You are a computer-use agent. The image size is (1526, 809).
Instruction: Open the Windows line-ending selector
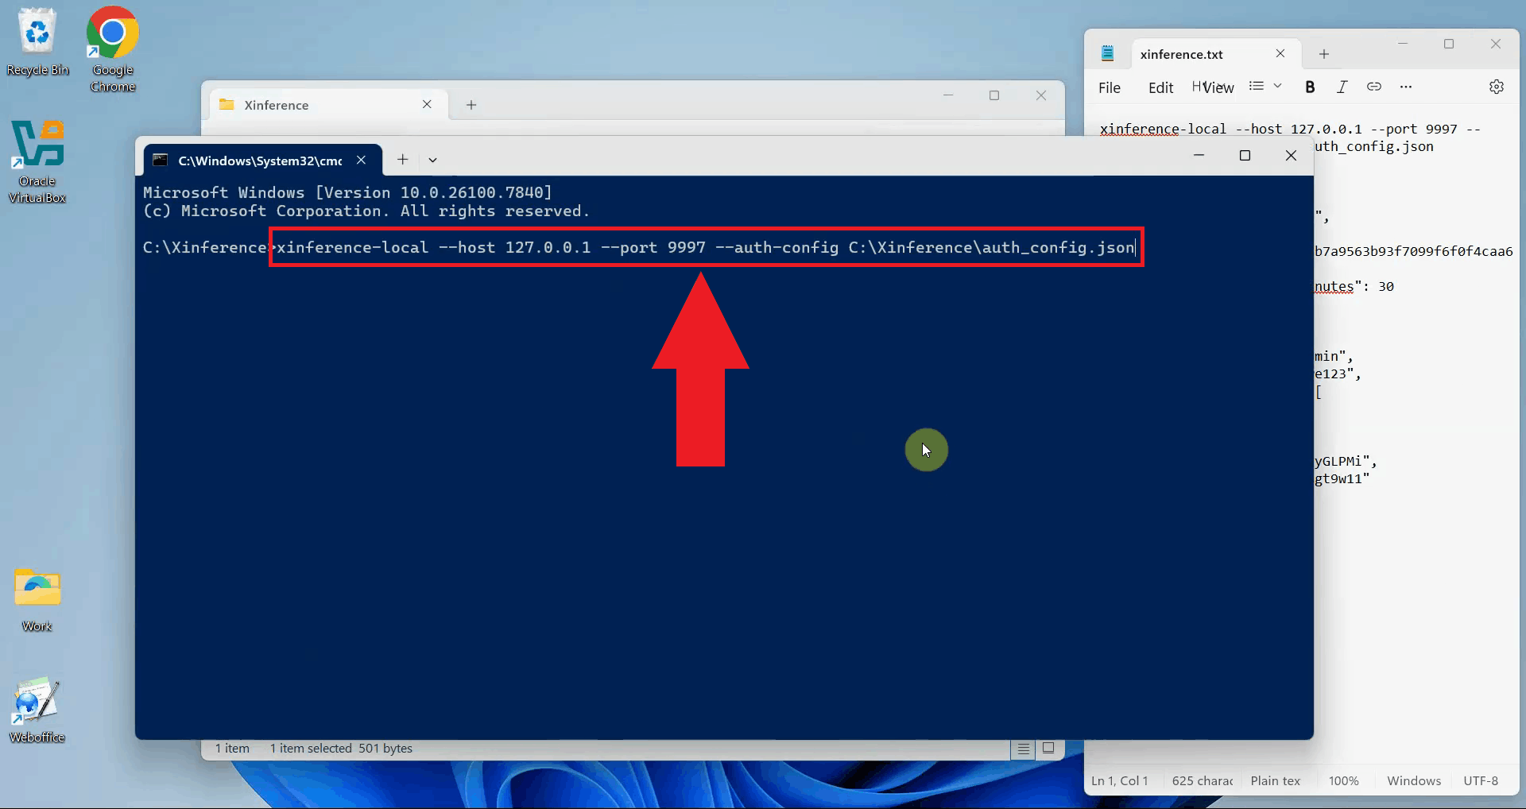pos(1414,780)
